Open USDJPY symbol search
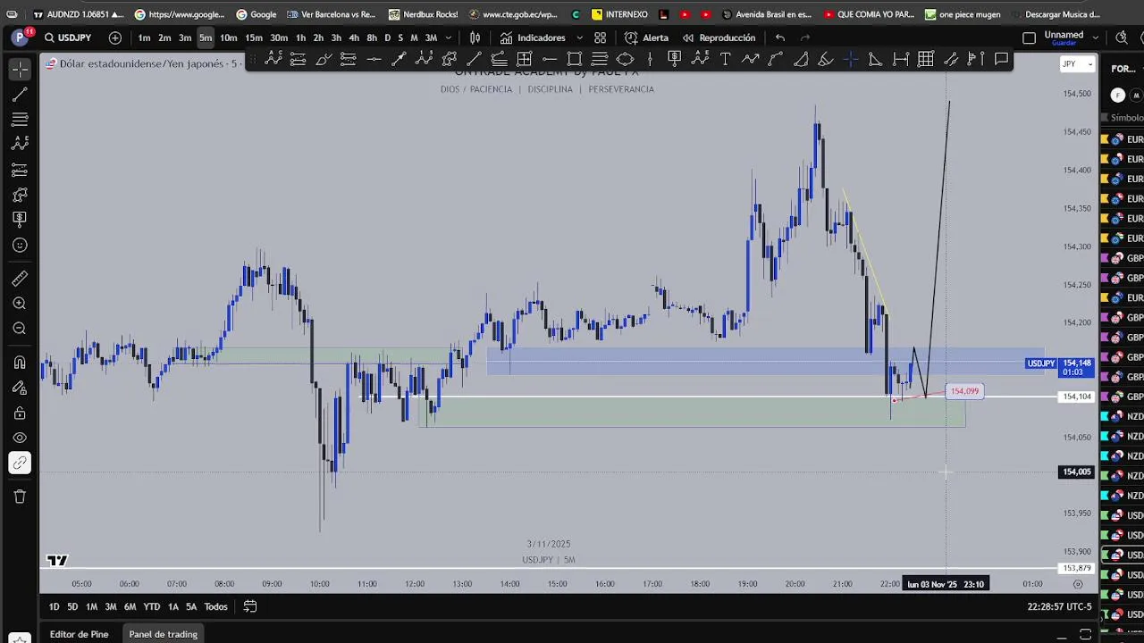Image resolution: width=1144 pixels, height=643 pixels. (x=68, y=38)
